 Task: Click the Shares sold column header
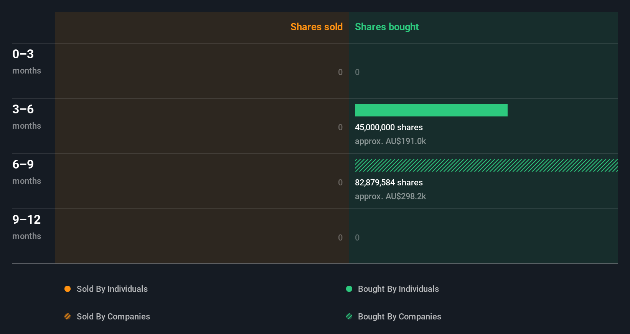(x=317, y=27)
